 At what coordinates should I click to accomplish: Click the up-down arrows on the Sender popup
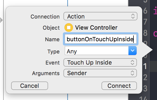pos(132,73)
